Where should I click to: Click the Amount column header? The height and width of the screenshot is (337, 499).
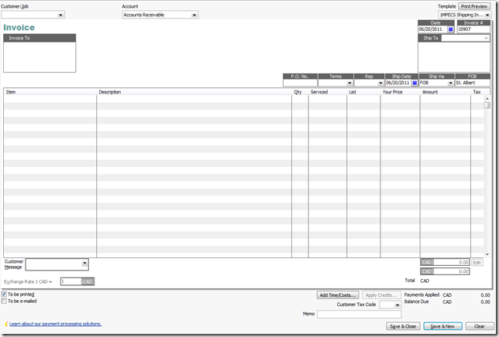pyautogui.click(x=446, y=92)
